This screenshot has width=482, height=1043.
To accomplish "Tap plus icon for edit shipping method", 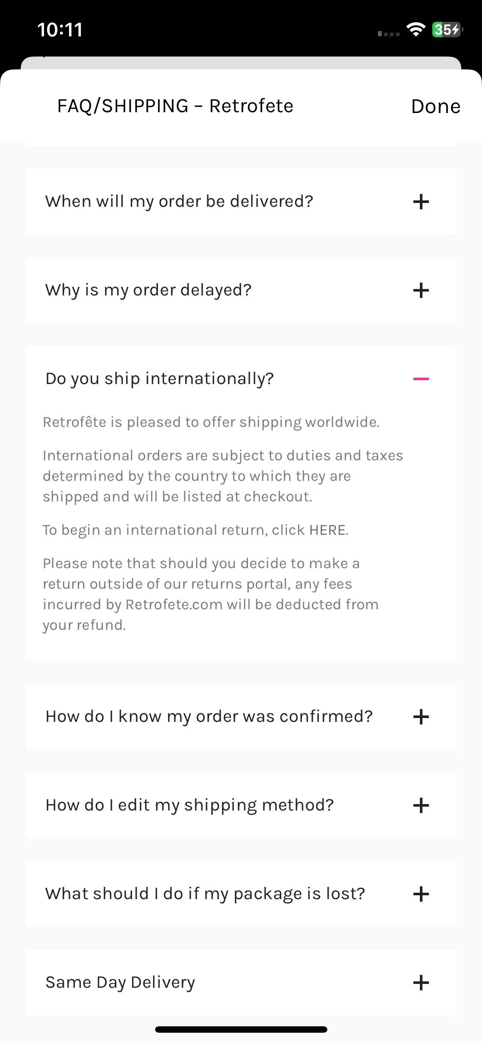I will [x=421, y=805].
